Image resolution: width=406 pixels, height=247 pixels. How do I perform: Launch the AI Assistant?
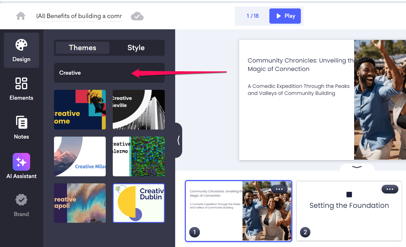pos(21,166)
